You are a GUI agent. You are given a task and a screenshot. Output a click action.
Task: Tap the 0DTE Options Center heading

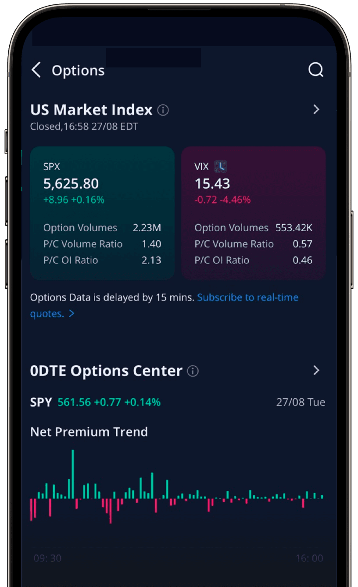[x=106, y=371]
